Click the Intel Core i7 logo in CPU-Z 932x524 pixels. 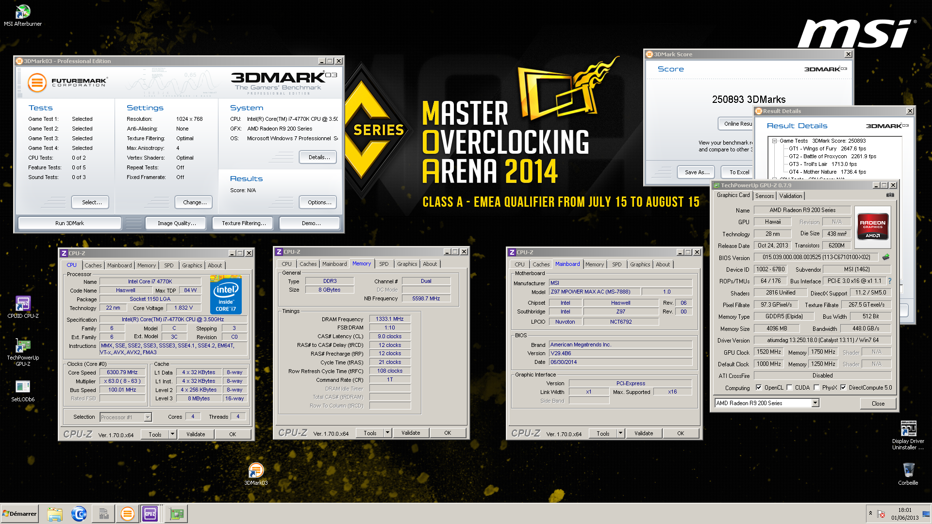pos(226,295)
